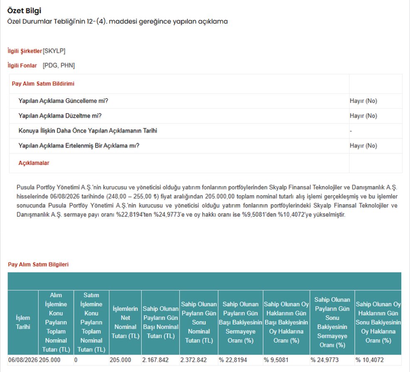The height and width of the screenshot is (372, 410).
Task: Click Hayır (No) for Ertelenmiş row
Action: tap(363, 146)
